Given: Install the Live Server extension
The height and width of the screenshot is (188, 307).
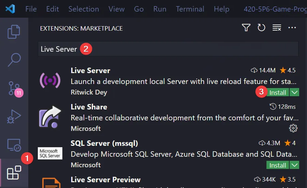Looking at the screenshot, I should click(x=278, y=92).
